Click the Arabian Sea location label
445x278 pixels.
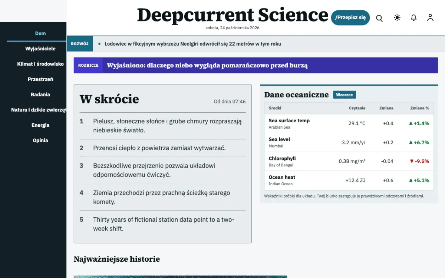tap(279, 127)
